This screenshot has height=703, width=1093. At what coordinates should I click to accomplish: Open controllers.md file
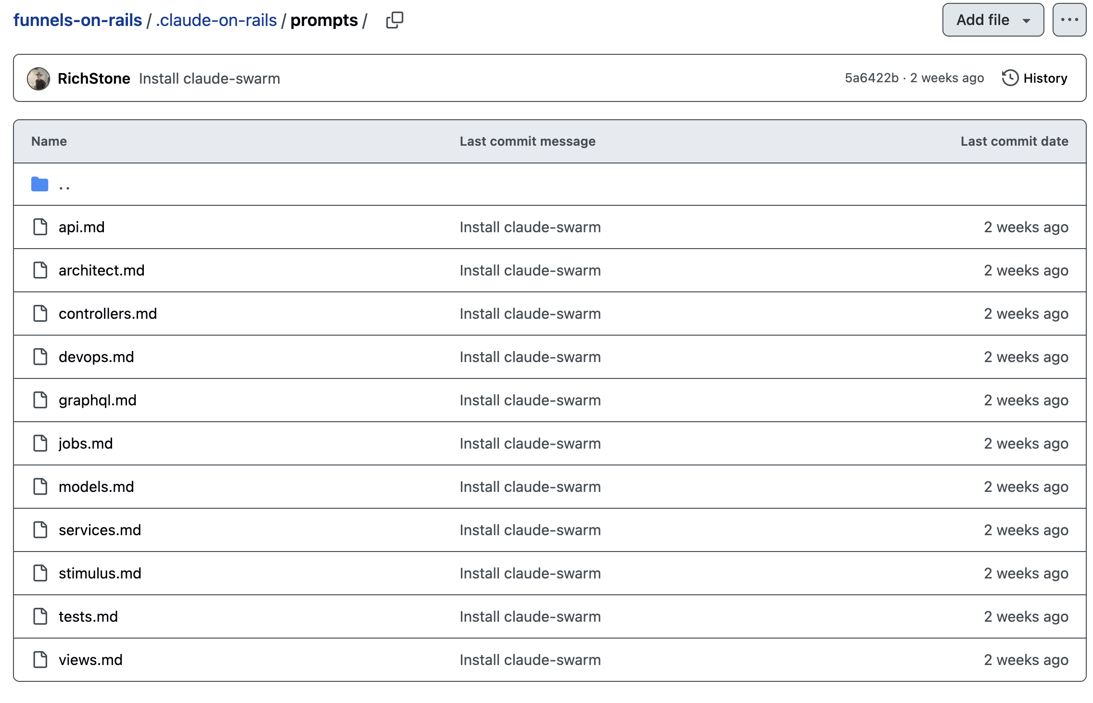click(x=108, y=314)
